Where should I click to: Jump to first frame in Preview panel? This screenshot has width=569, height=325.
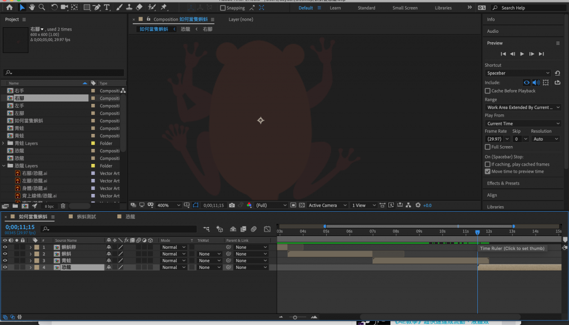pos(503,54)
